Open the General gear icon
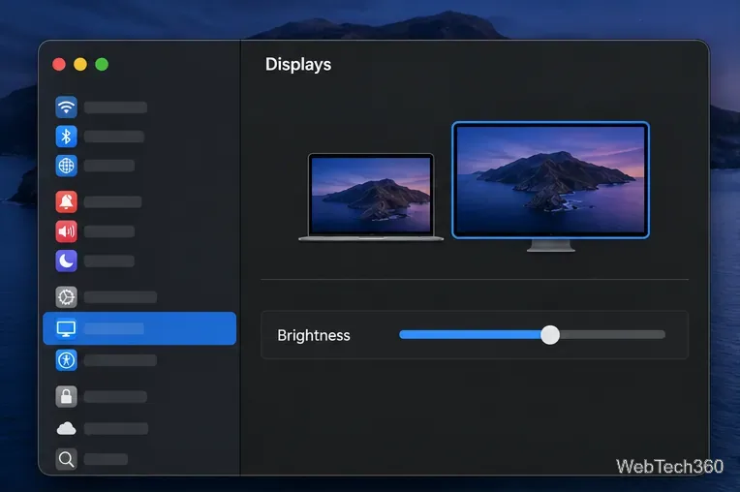Image resolution: width=740 pixels, height=492 pixels. click(x=66, y=296)
